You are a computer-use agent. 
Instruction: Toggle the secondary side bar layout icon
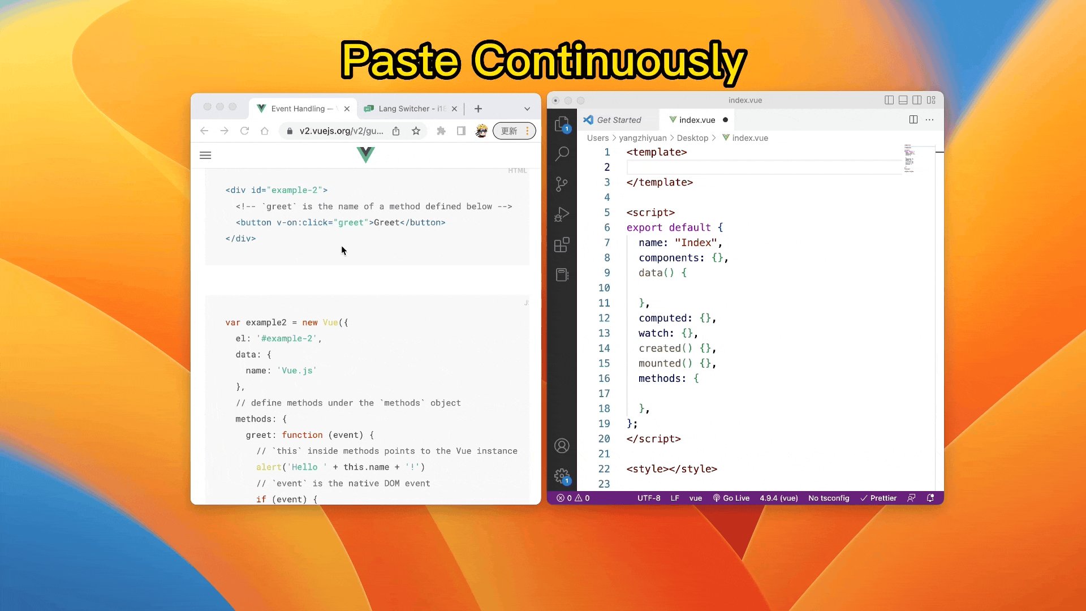917,100
